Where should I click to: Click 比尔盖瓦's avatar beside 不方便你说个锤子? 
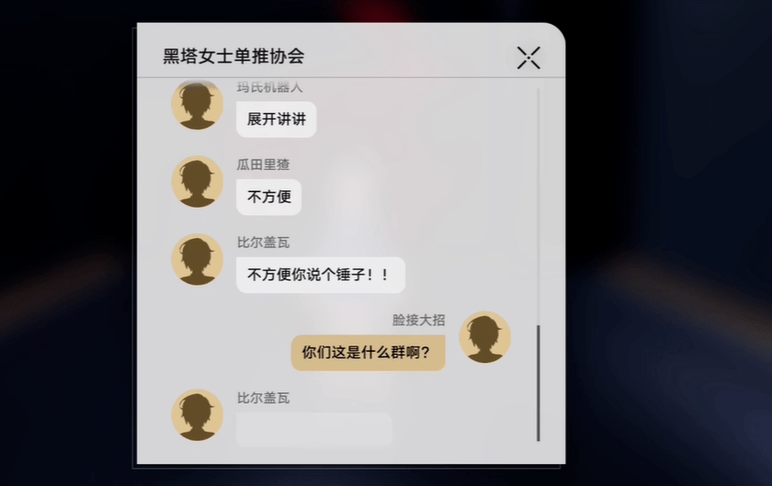pyautogui.click(x=197, y=259)
